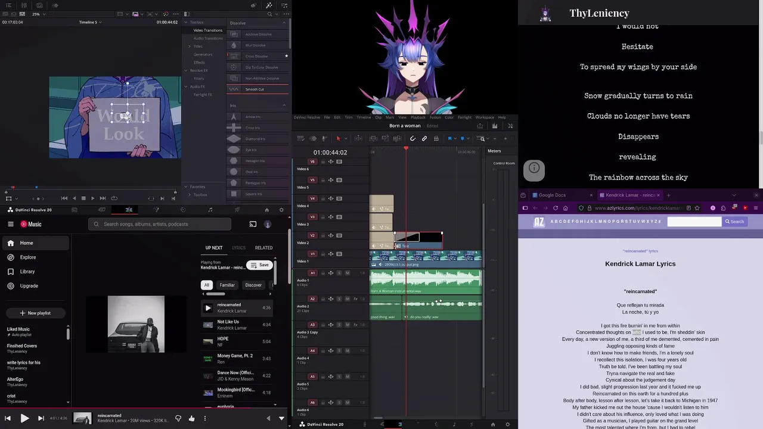Open more options dots in player bar
This screenshot has height=429, width=763.
click(x=204, y=418)
